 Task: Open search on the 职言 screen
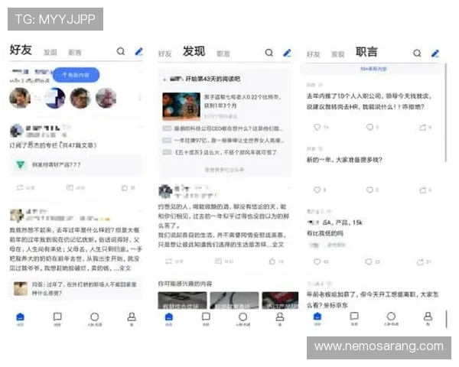click(417, 54)
